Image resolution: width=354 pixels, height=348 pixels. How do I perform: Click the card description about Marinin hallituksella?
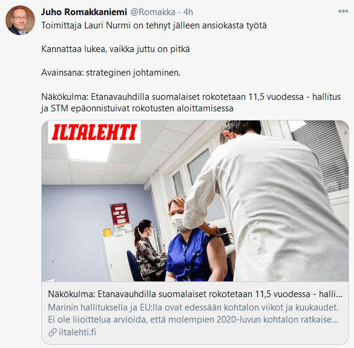click(x=193, y=314)
